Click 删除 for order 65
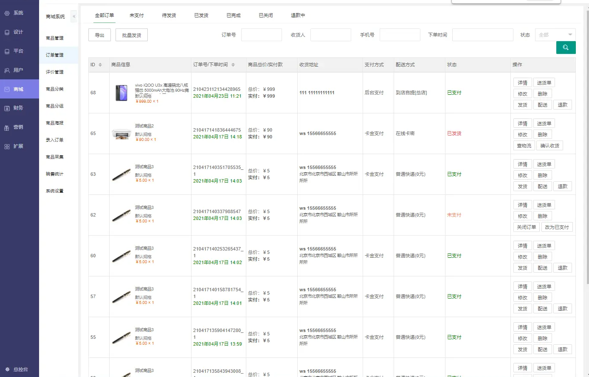This screenshot has height=377, width=589. (x=542, y=135)
